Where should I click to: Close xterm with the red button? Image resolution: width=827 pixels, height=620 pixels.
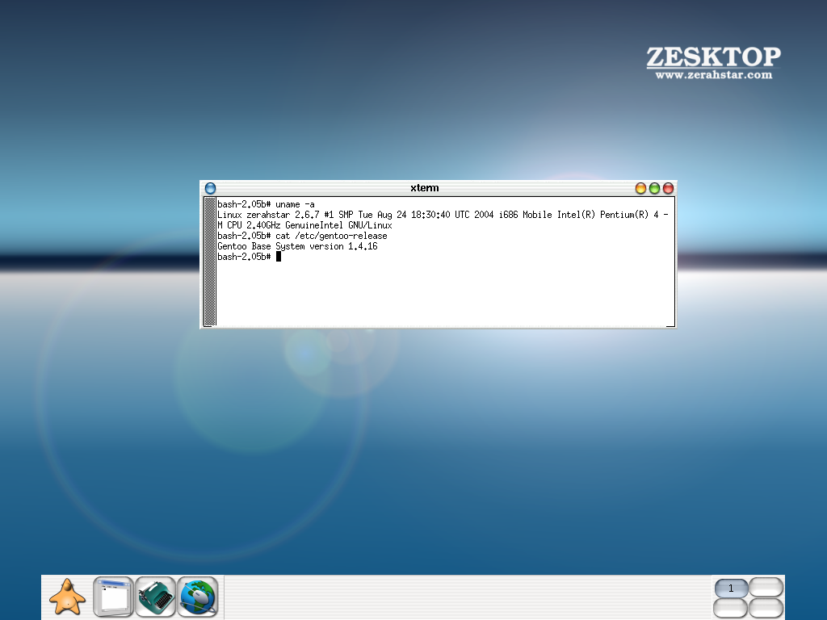(668, 188)
